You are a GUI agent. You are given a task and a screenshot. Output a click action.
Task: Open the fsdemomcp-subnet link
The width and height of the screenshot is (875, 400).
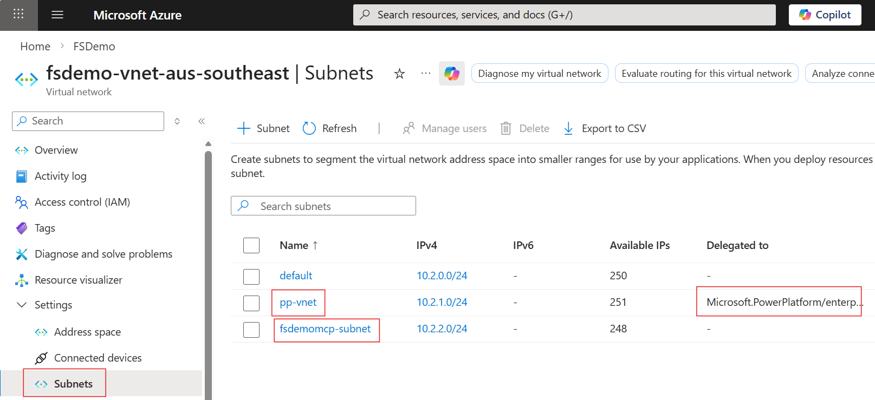coord(325,329)
